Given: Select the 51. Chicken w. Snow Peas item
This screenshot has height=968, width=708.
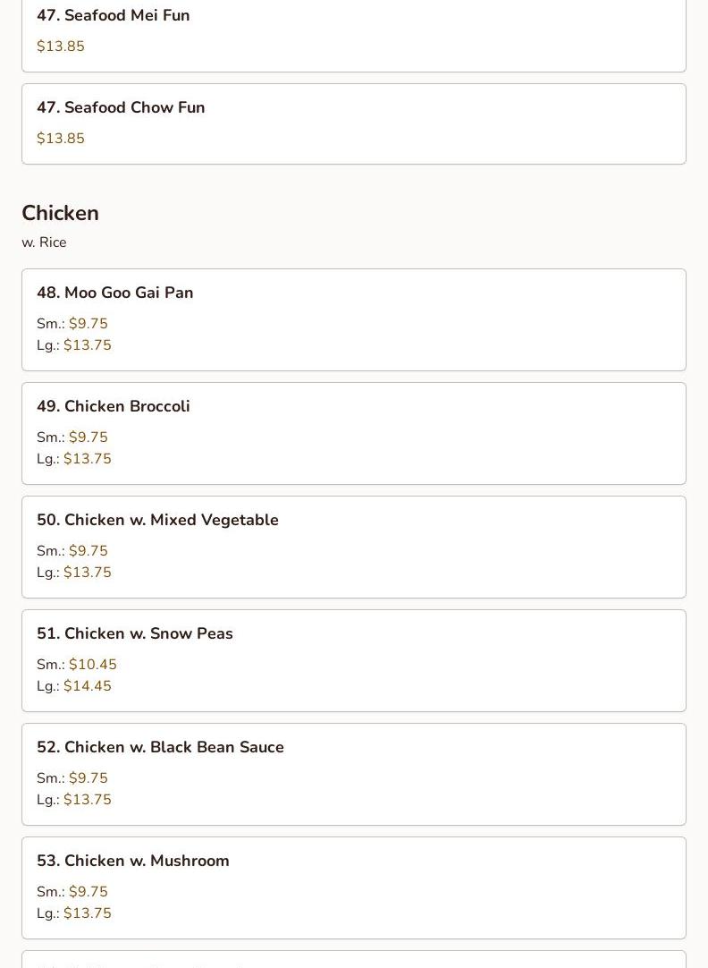Looking at the screenshot, I should pyautogui.click(x=134, y=633).
